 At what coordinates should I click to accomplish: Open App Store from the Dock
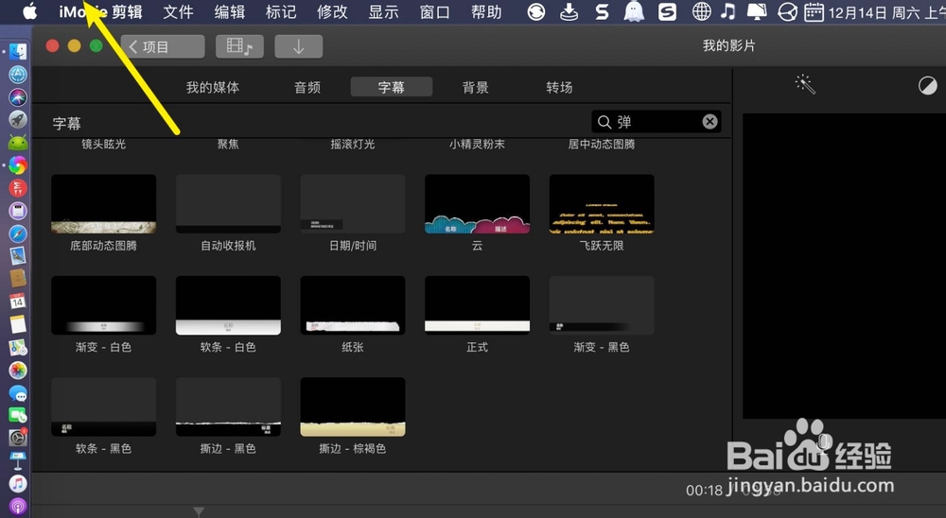(17, 74)
